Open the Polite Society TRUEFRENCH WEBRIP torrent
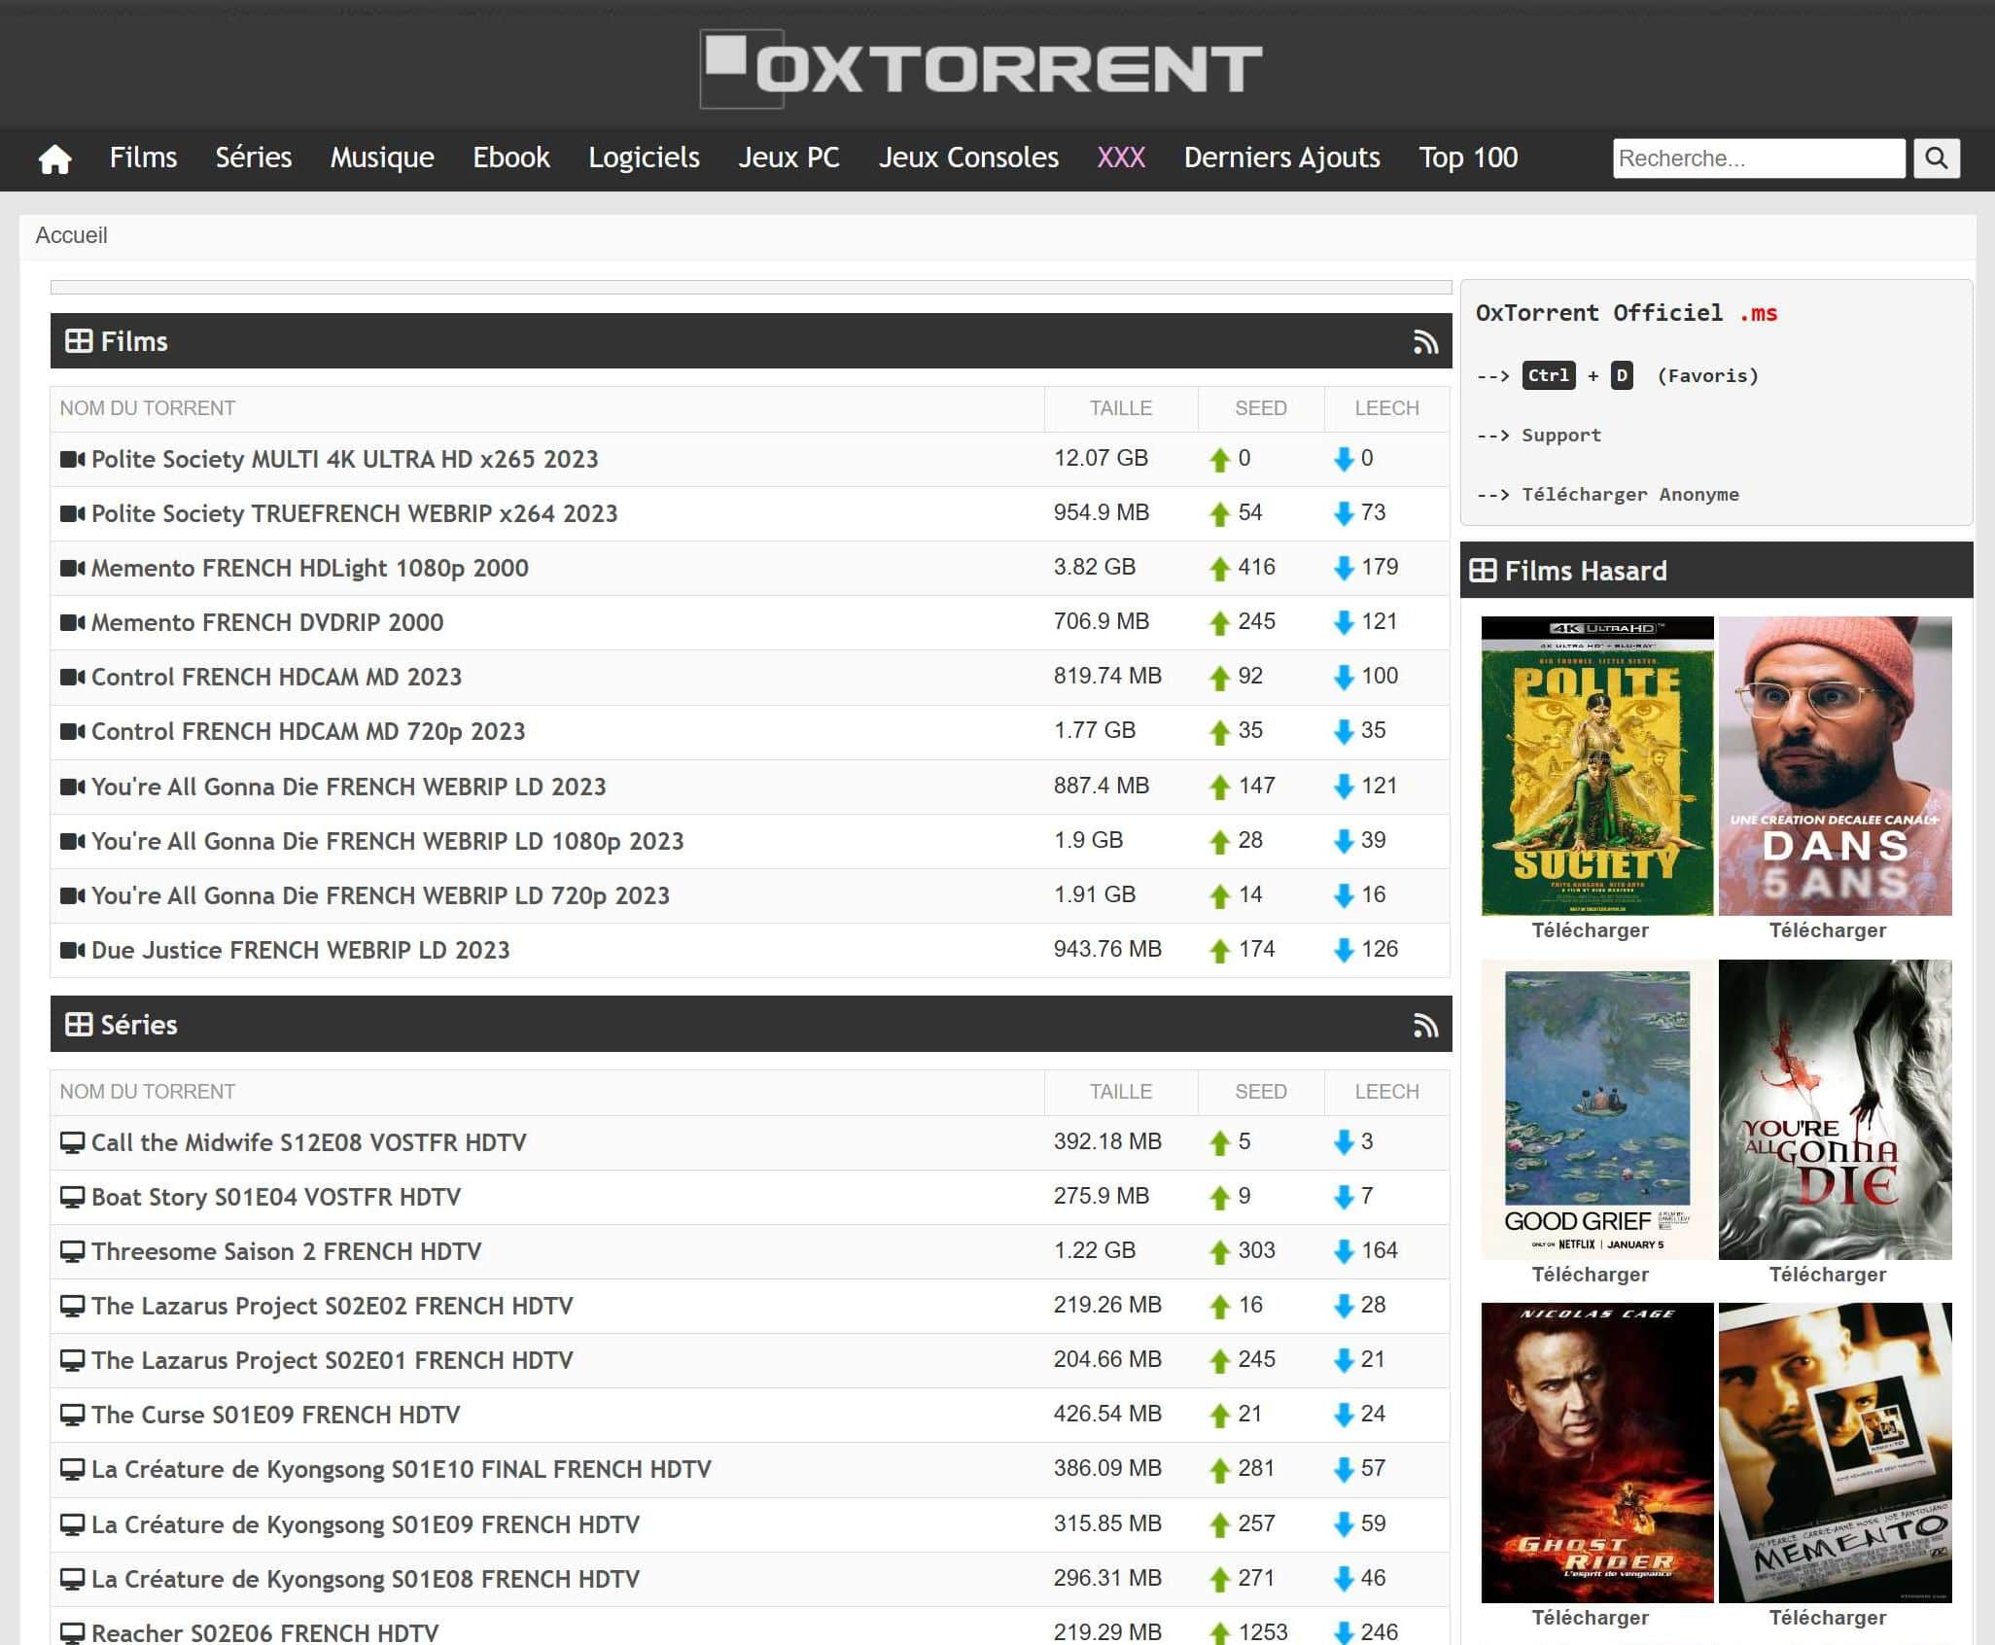The width and height of the screenshot is (1995, 1645). (354, 513)
